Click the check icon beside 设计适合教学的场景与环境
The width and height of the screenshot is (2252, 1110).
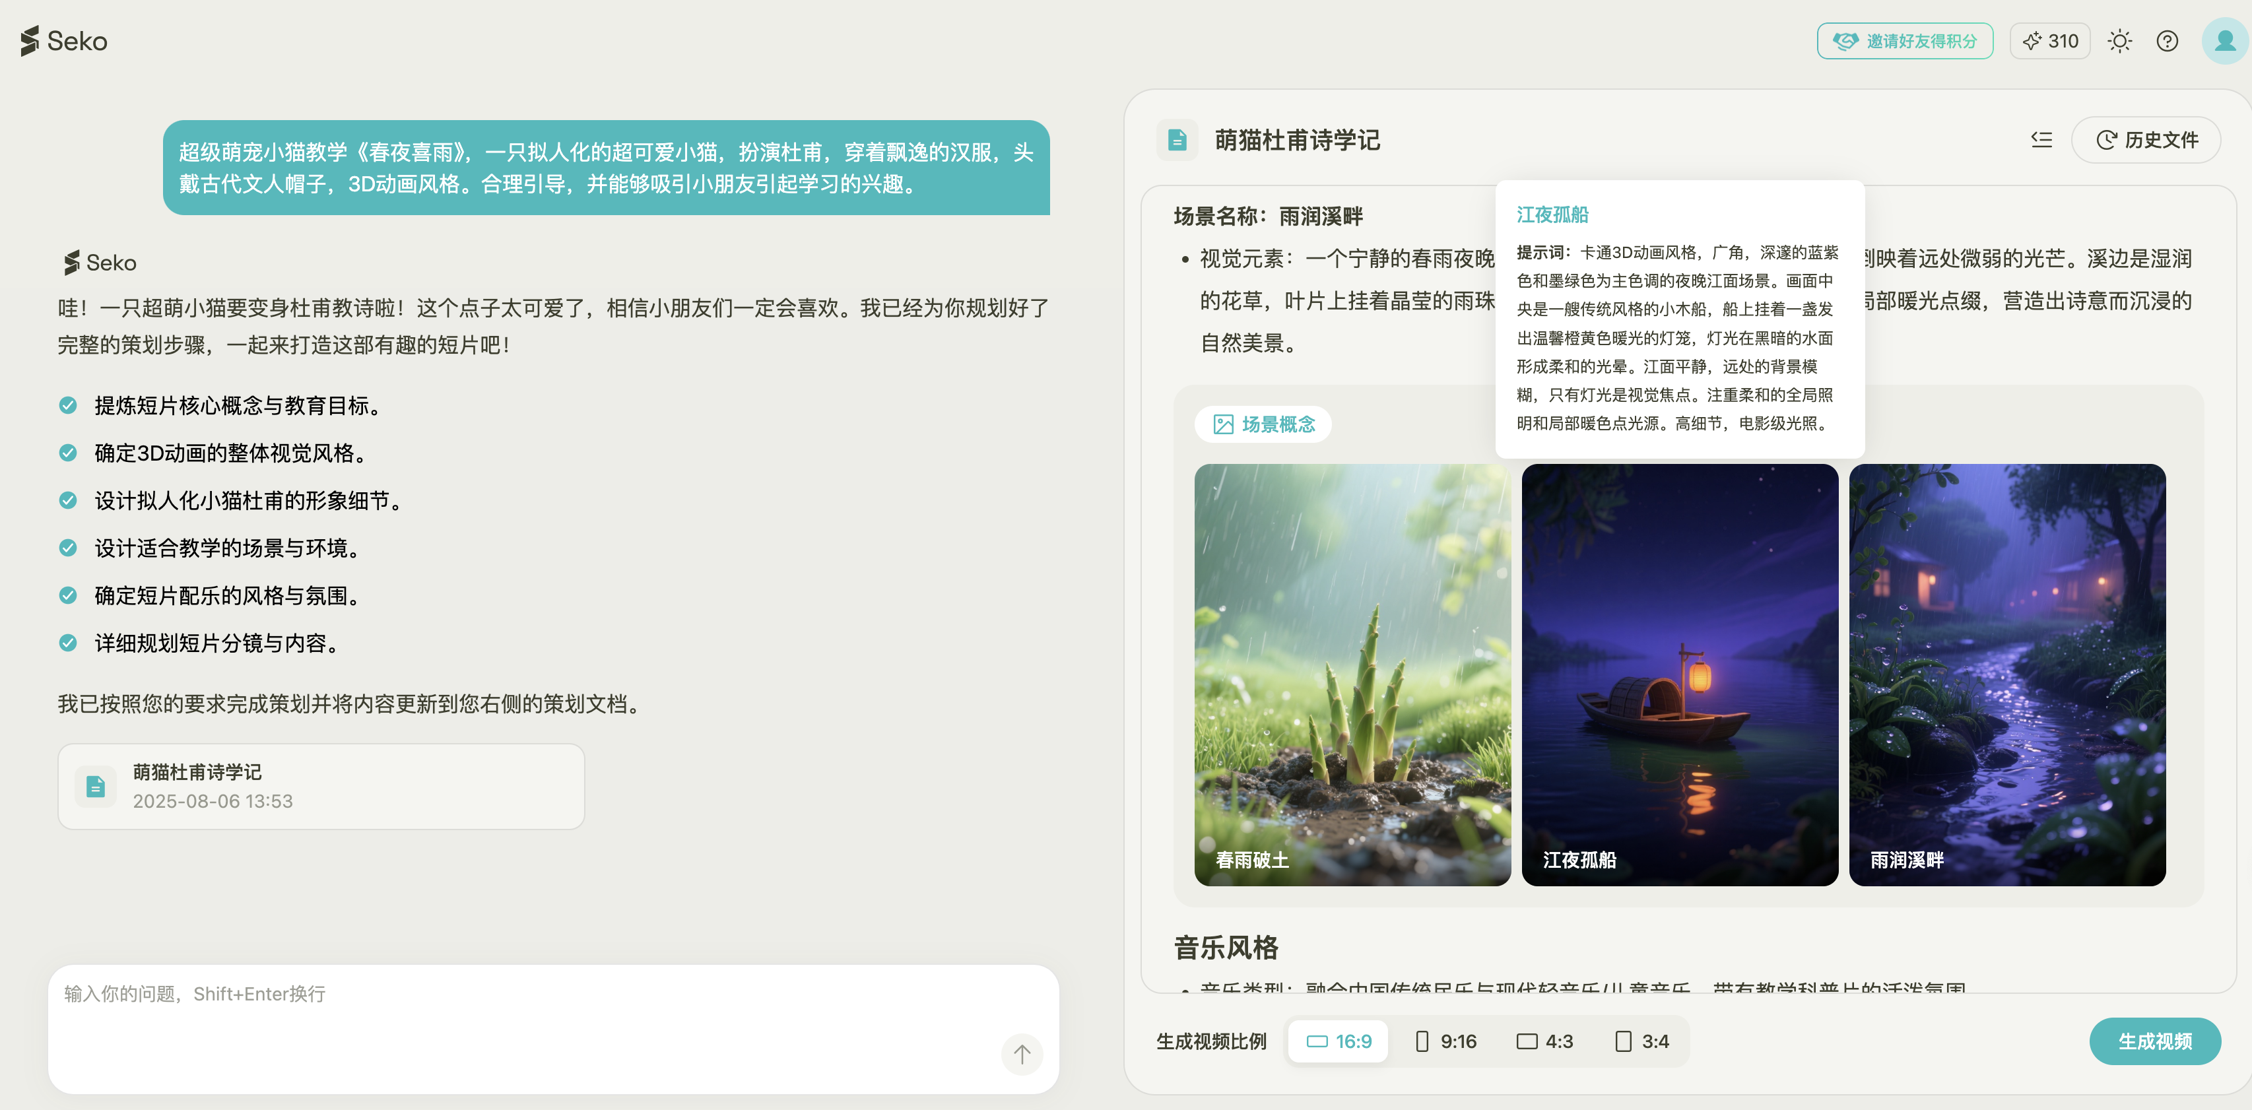[67, 548]
